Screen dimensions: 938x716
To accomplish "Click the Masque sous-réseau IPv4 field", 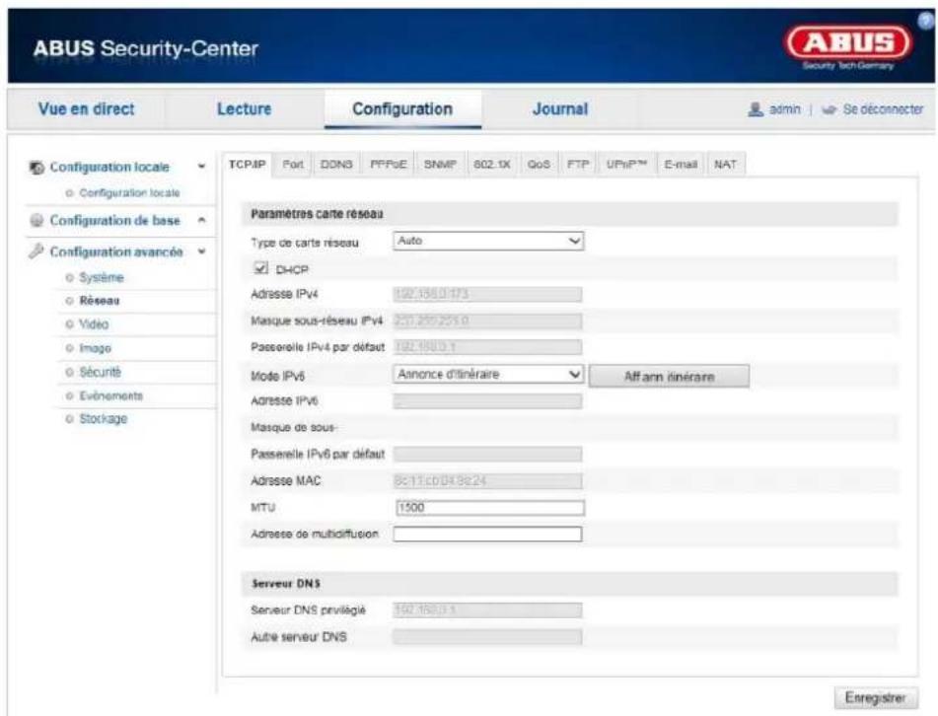I will (487, 321).
